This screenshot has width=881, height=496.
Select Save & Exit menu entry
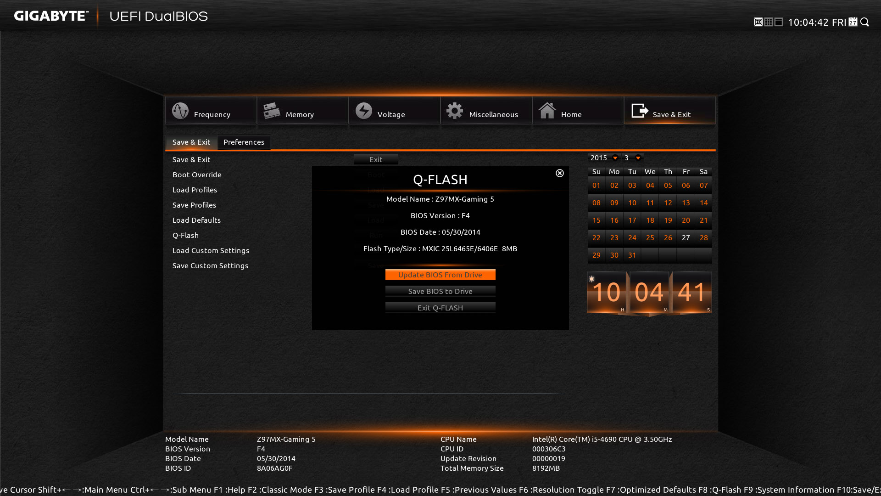(191, 159)
